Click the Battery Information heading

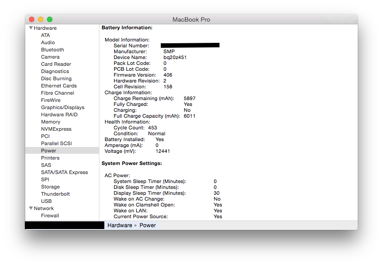[127, 28]
